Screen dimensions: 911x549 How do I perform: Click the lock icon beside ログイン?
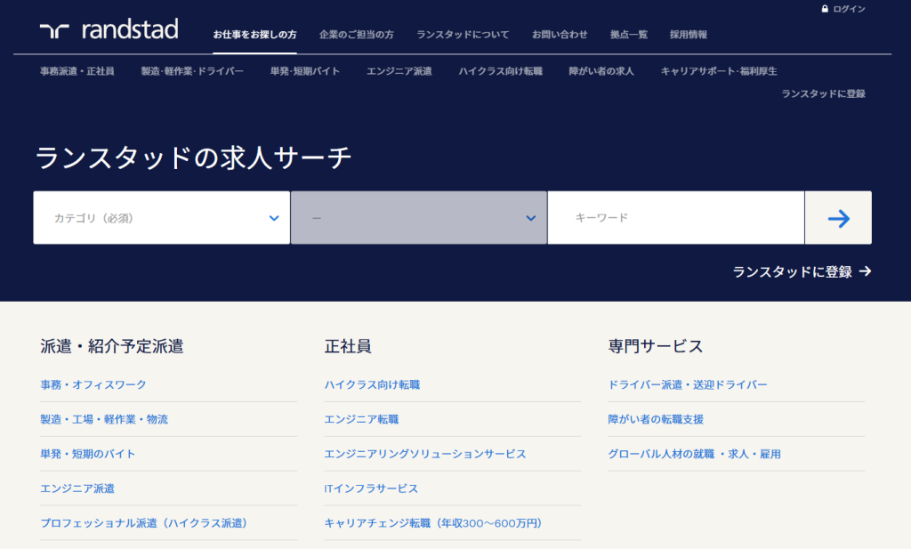tap(825, 9)
